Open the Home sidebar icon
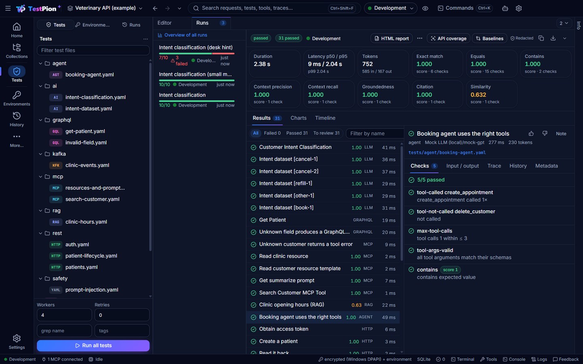The height and width of the screenshot is (364, 583). pyautogui.click(x=17, y=30)
